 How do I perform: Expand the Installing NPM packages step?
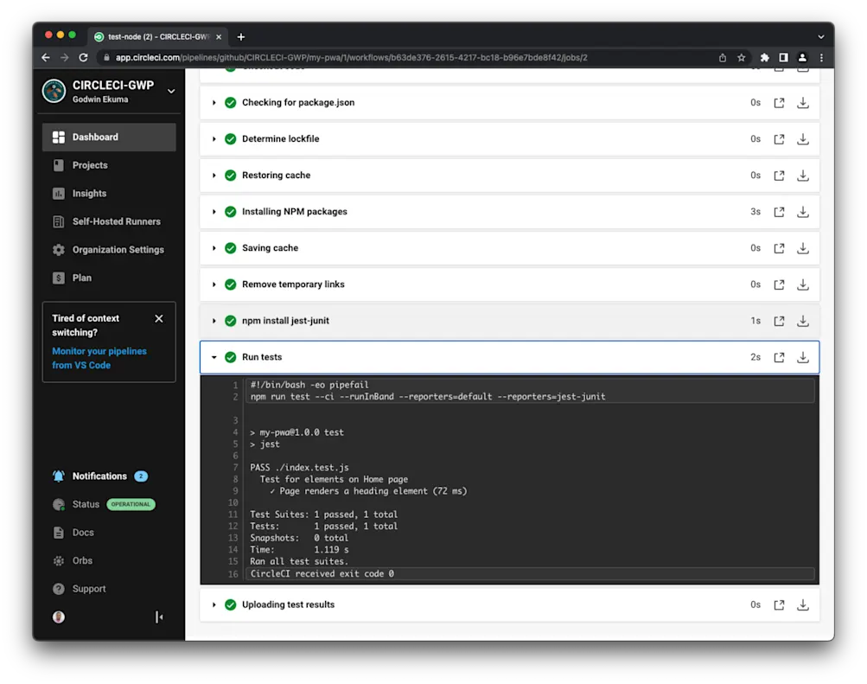[214, 212]
